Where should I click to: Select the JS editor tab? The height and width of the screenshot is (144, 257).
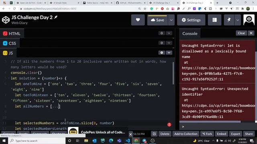pos(8,53)
